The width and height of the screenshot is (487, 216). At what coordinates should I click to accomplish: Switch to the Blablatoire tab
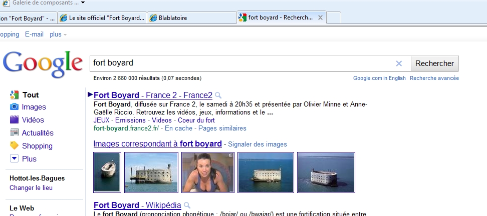pyautogui.click(x=191, y=17)
